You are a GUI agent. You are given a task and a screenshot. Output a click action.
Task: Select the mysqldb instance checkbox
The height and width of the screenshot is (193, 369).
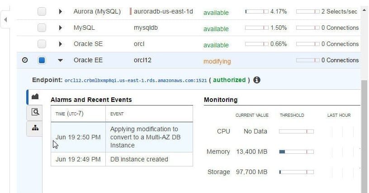pyautogui.click(x=42, y=28)
